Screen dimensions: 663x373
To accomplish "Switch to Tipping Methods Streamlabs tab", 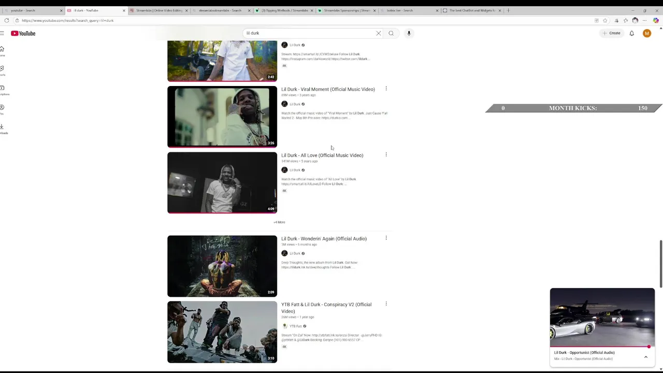I will (x=284, y=10).
